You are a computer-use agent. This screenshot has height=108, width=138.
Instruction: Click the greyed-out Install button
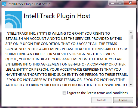pos(101,100)
